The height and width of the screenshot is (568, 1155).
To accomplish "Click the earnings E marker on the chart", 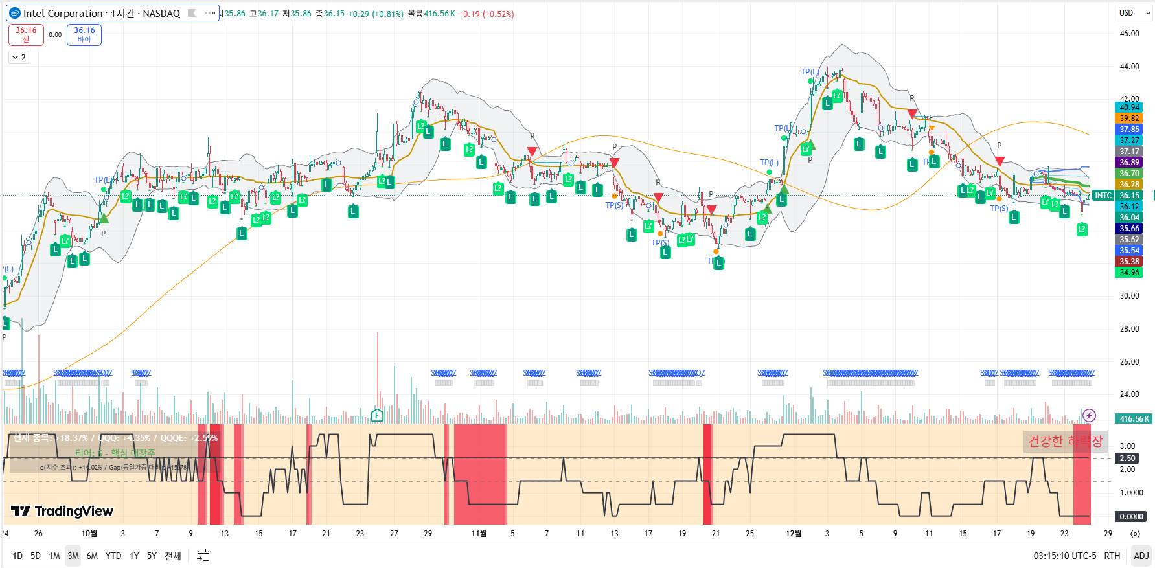I will [x=377, y=415].
